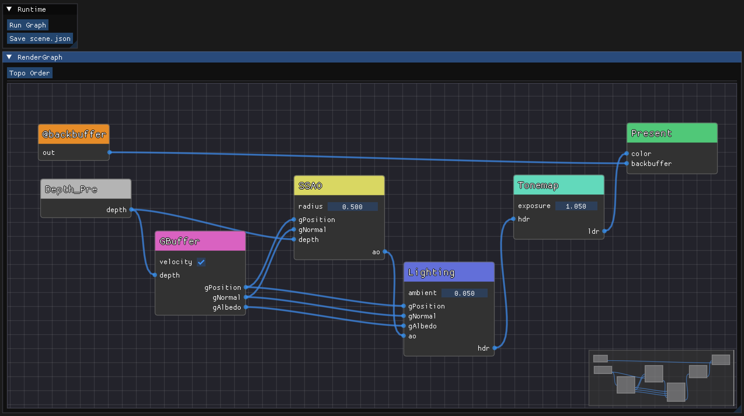Click the GBuffer gAlbedo output pin

pyautogui.click(x=246, y=307)
